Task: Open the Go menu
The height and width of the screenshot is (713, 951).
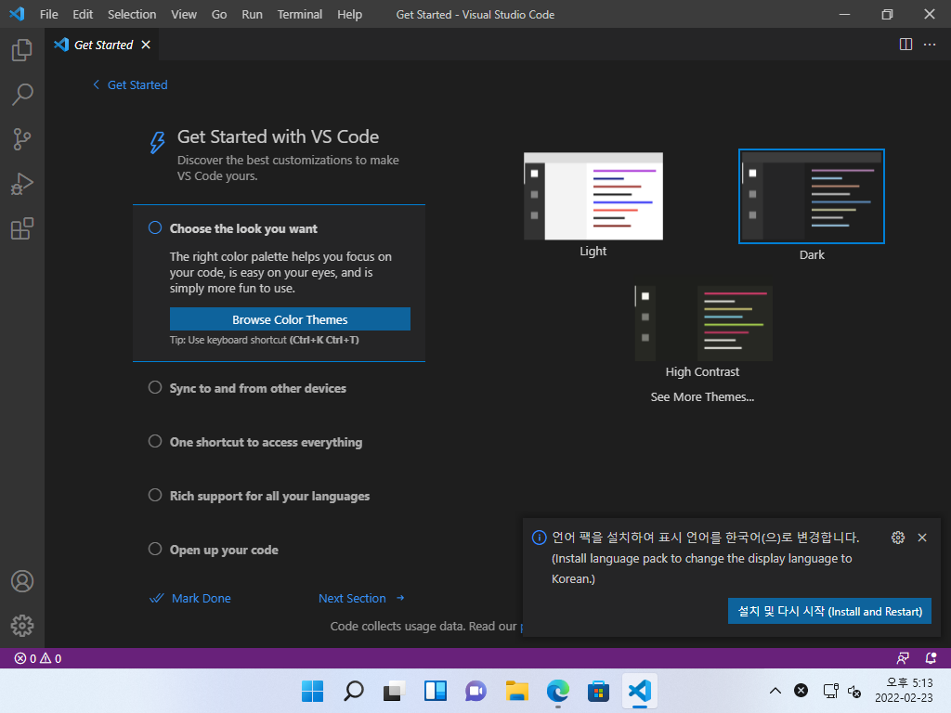Action: 219,14
